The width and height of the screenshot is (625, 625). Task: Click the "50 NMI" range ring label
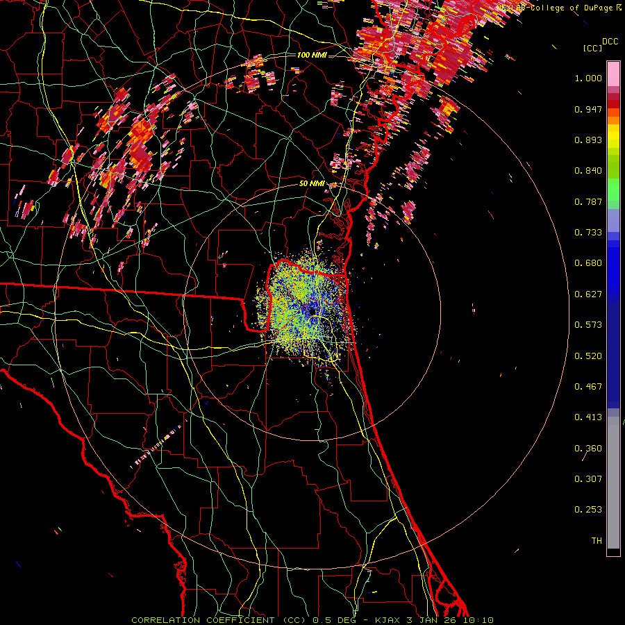[x=312, y=184]
